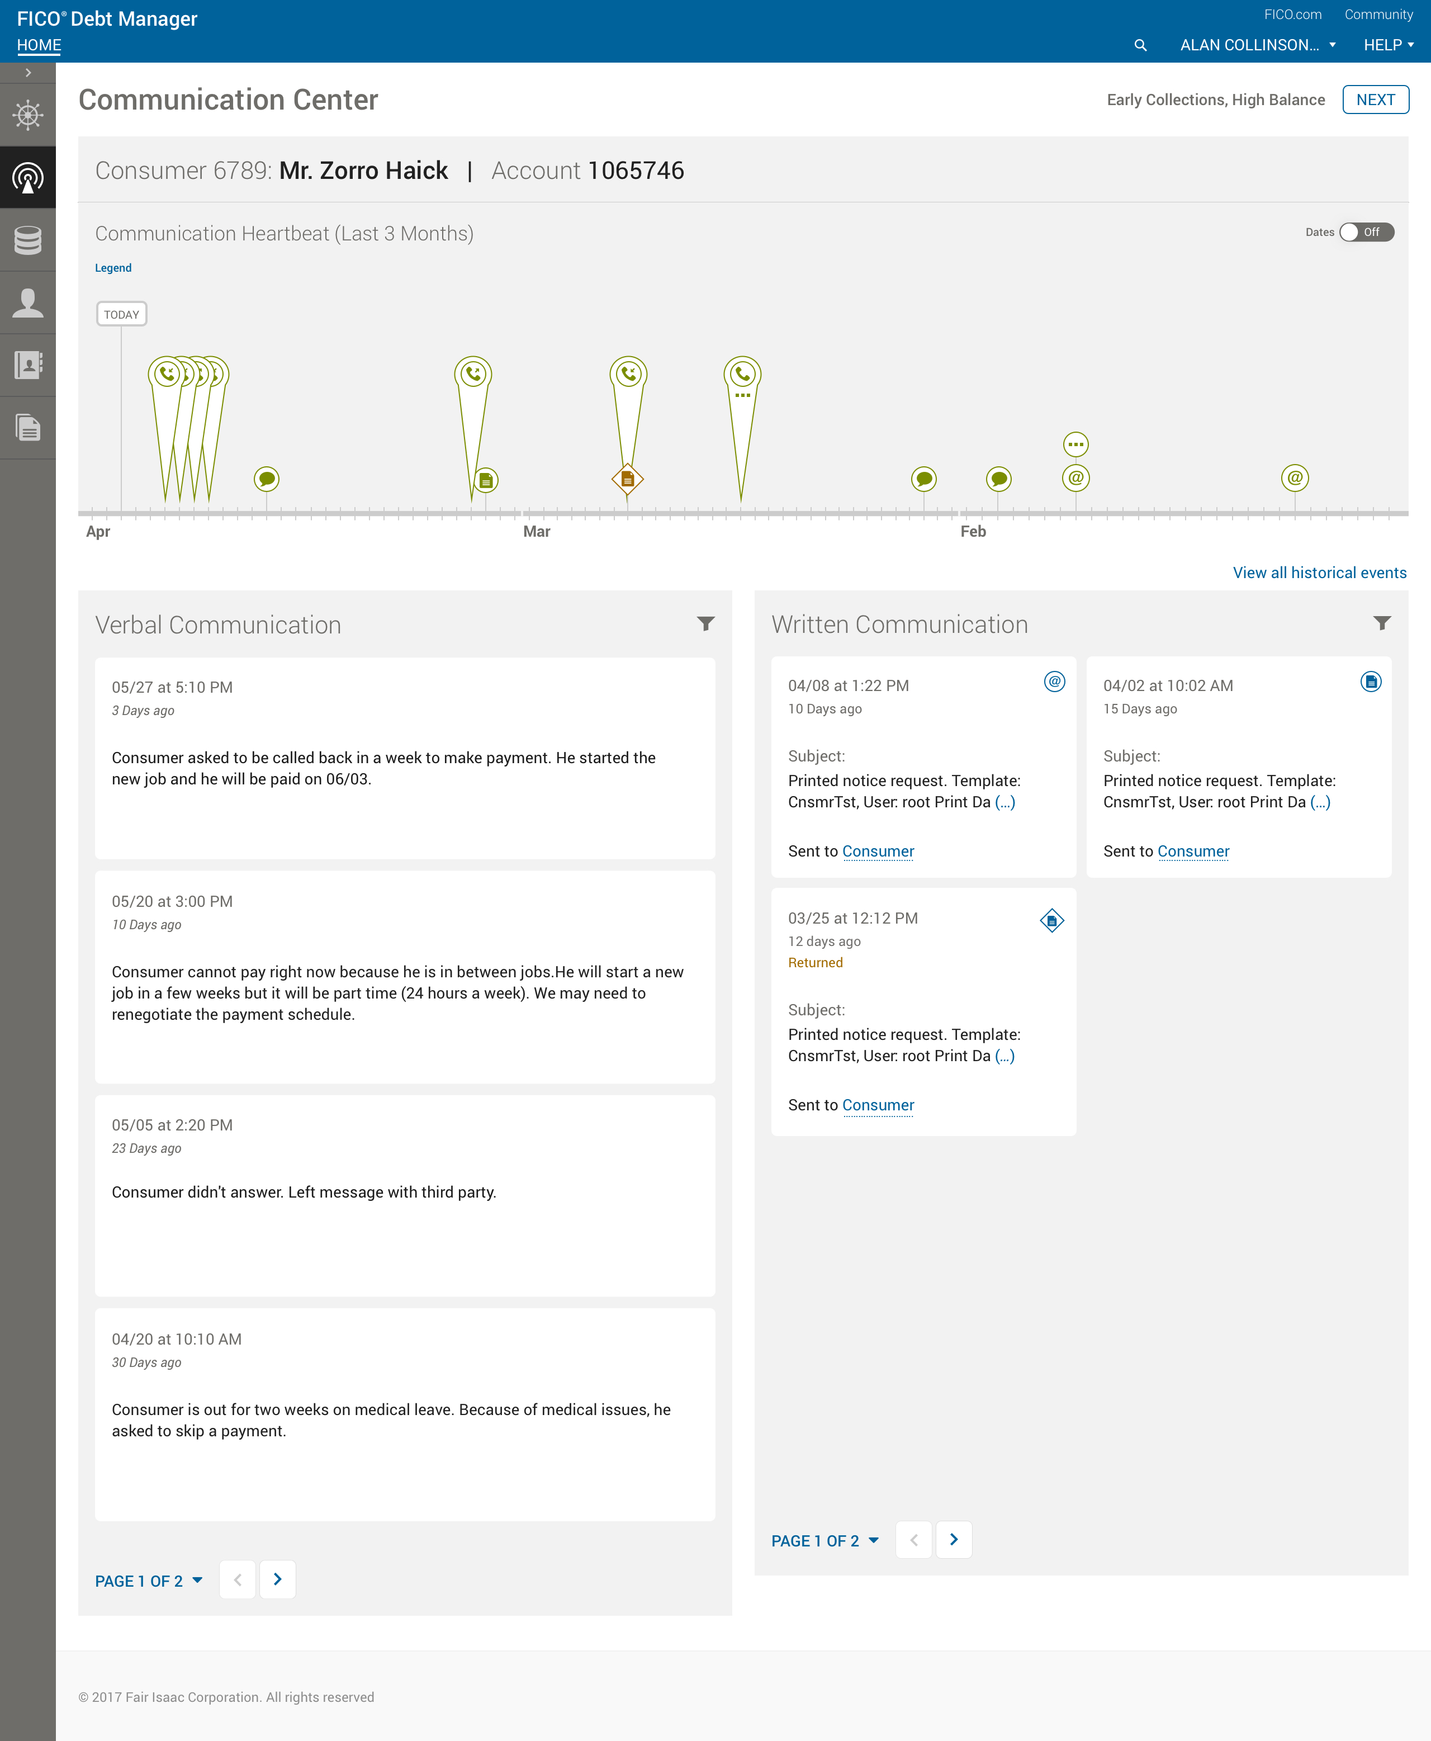Open the address book sidebar icon

(x=28, y=365)
